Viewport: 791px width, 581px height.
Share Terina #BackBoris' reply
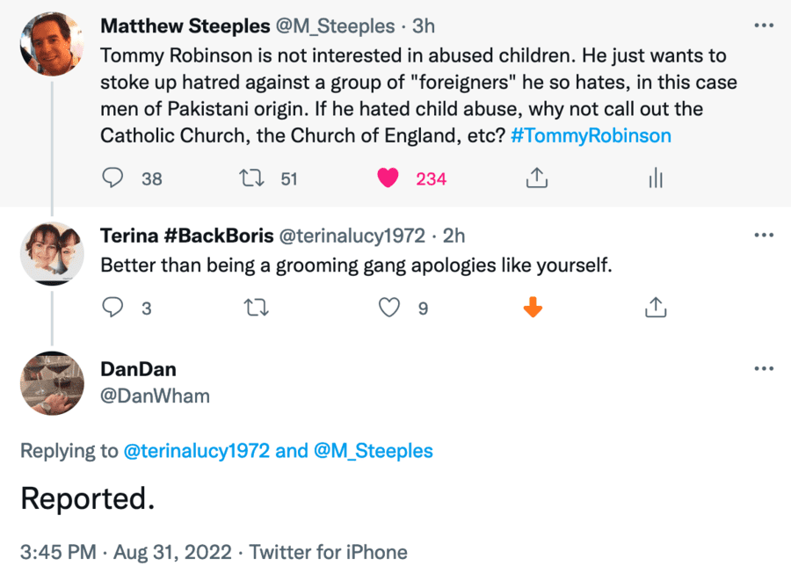point(654,308)
